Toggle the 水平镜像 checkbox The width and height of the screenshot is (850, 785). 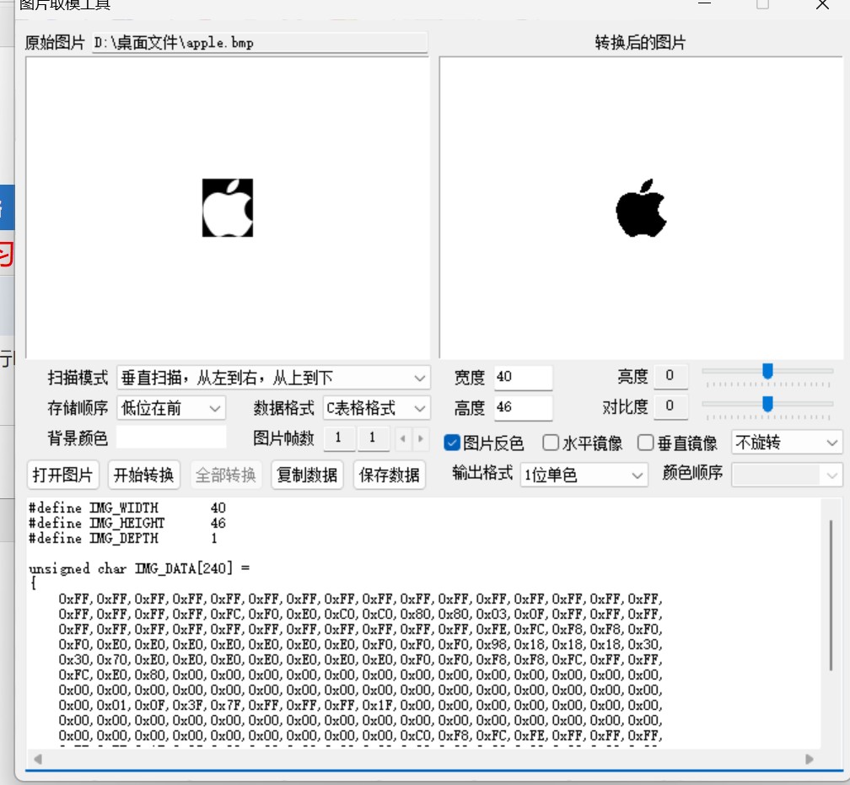[551, 443]
